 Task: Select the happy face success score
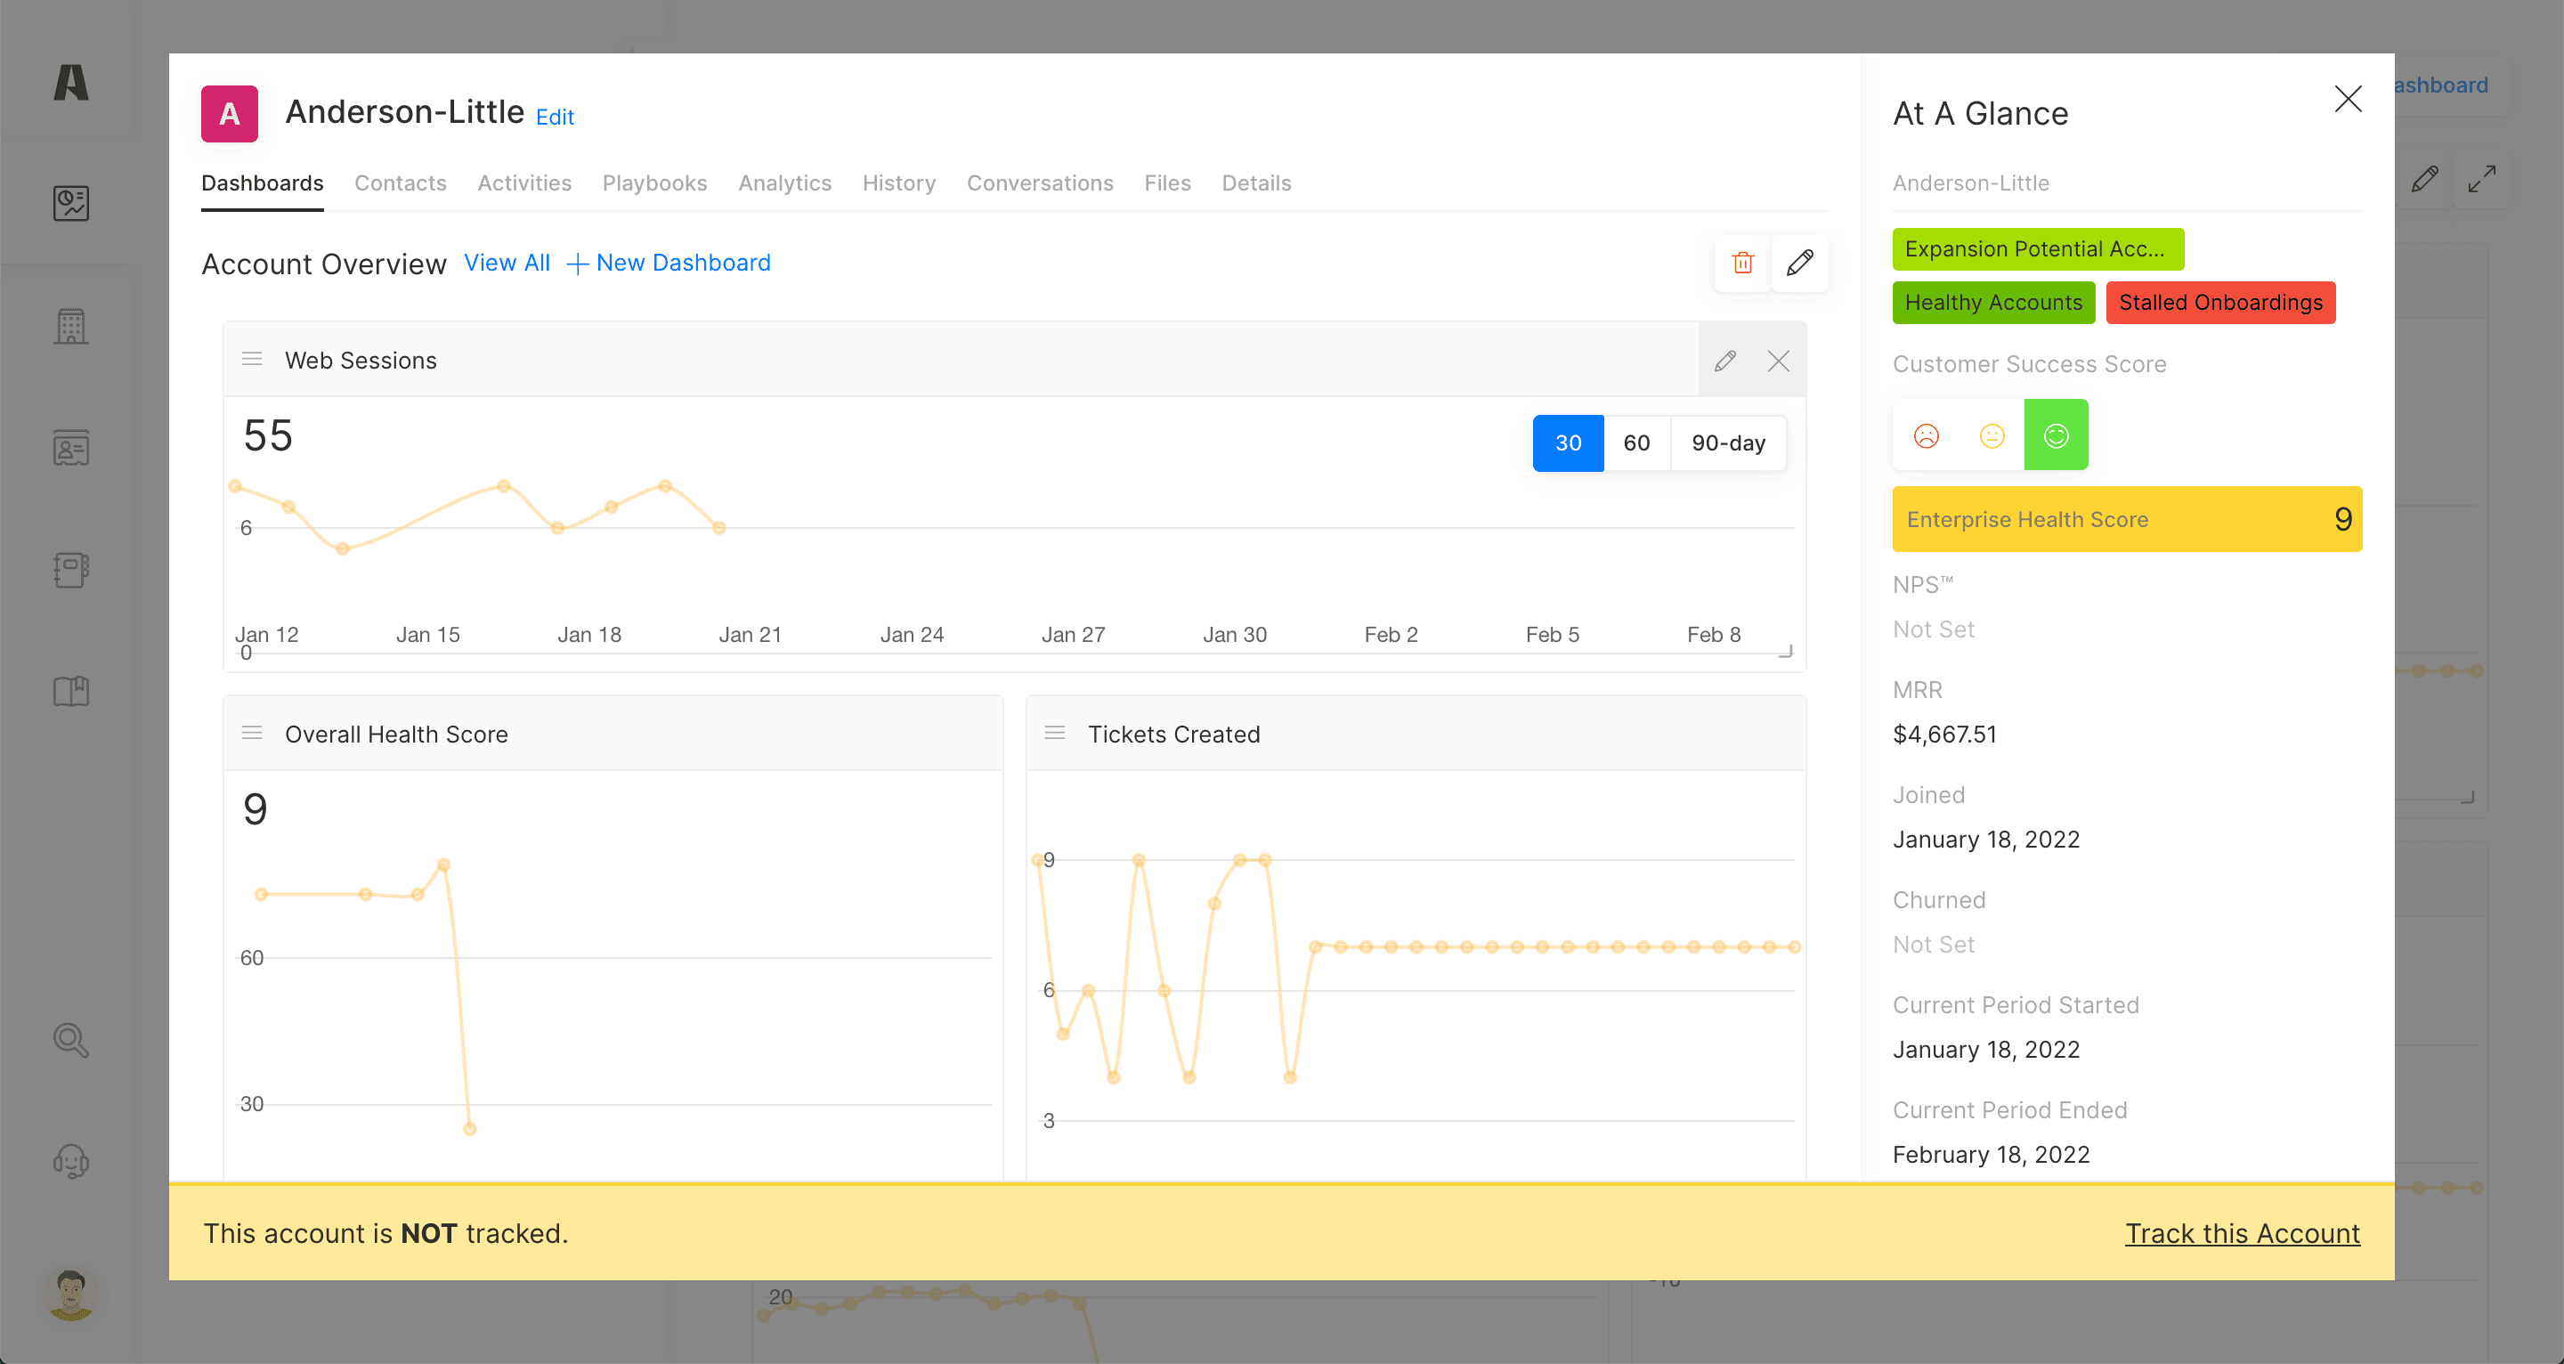click(2056, 435)
